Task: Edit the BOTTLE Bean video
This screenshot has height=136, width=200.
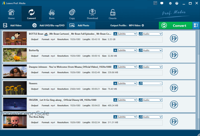Action: coord(174,38)
